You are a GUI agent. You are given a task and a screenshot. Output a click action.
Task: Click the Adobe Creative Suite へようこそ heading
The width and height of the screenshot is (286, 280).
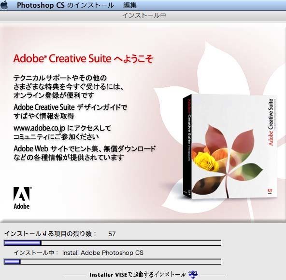tap(83, 59)
